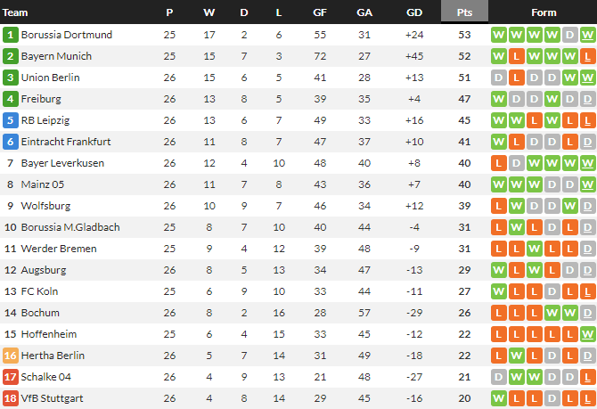
Task: Open the Bayer Leverkusen team link
Action: click(62, 163)
